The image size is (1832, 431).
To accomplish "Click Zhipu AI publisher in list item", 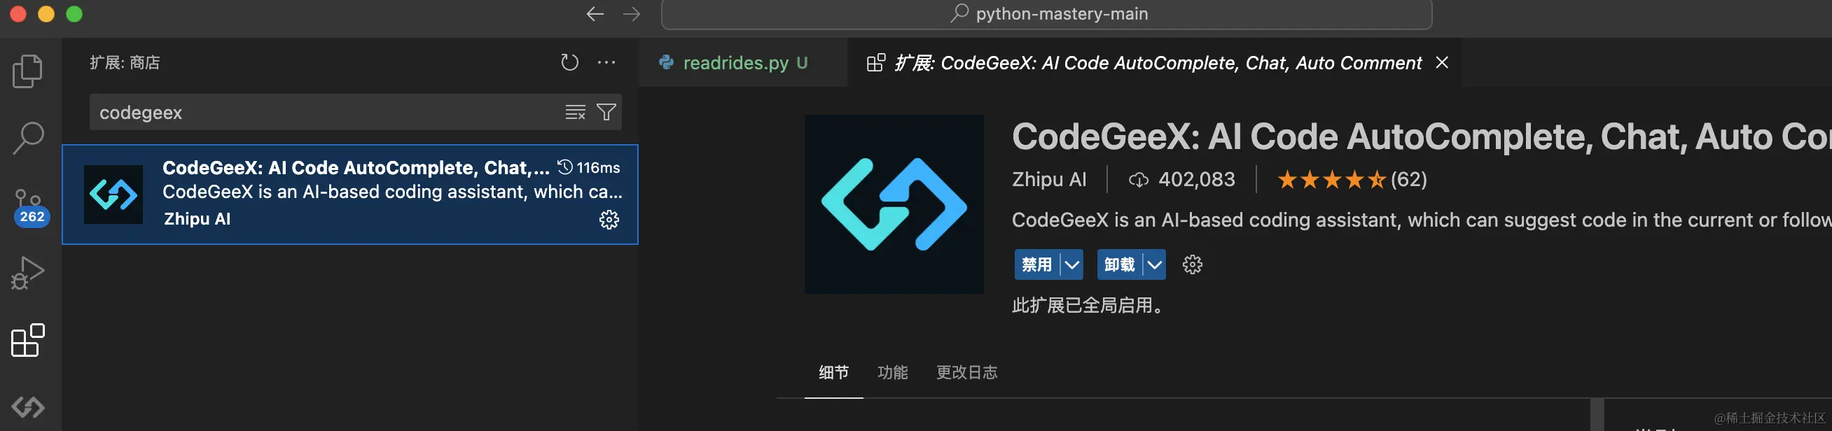I will [x=197, y=219].
